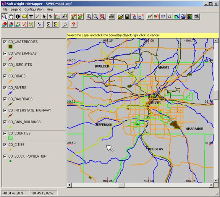Click the CO_BLOCK_POPULATION green dot symbol
The width and height of the screenshot is (220, 197).
click(x=10, y=161)
